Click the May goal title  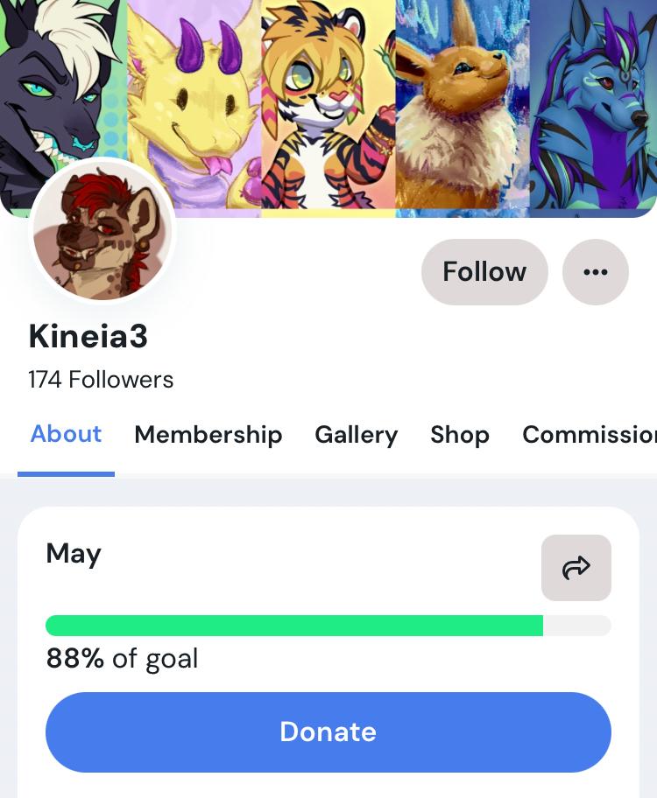pyautogui.click(x=74, y=554)
